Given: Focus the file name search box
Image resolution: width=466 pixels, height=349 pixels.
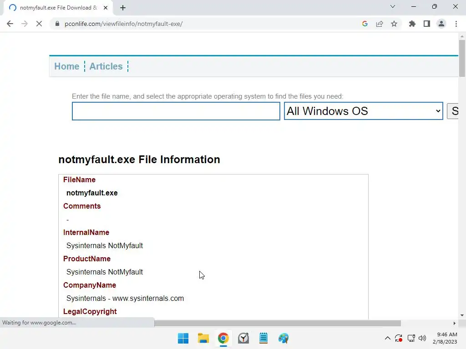Looking at the screenshot, I should click(176, 111).
